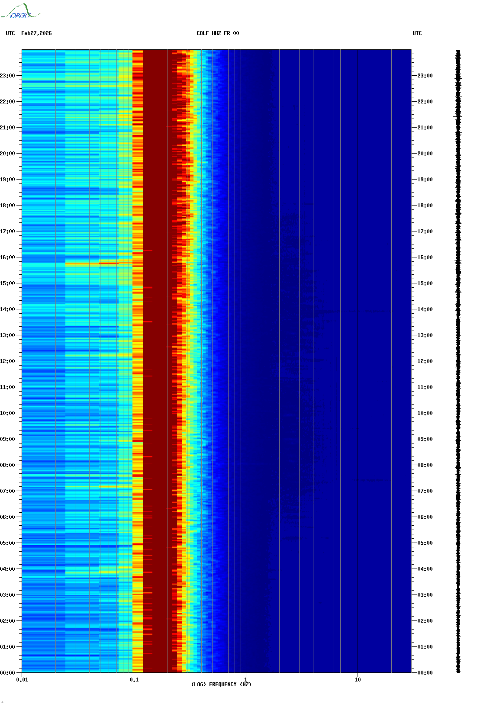
Task: Click 03:00 on the left time axis
Action: coord(7,595)
